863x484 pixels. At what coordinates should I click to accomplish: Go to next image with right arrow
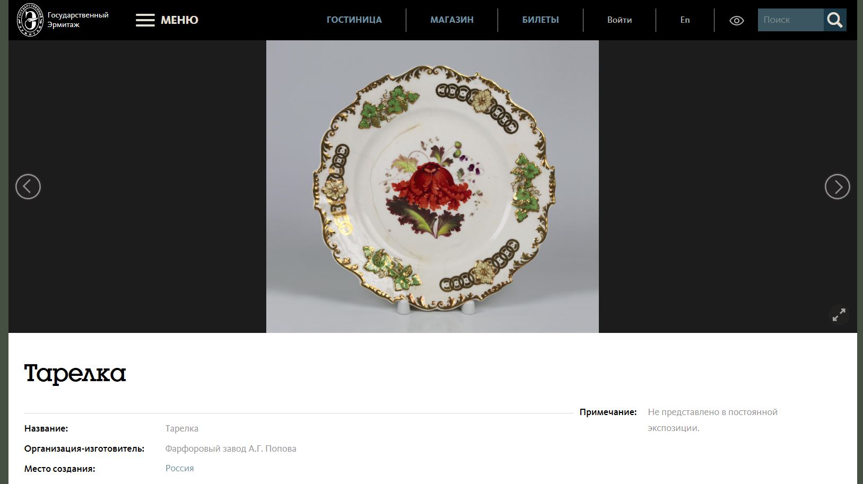[x=838, y=187]
